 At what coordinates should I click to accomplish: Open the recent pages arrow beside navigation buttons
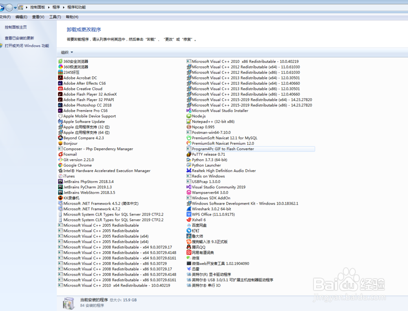pos(16,8)
